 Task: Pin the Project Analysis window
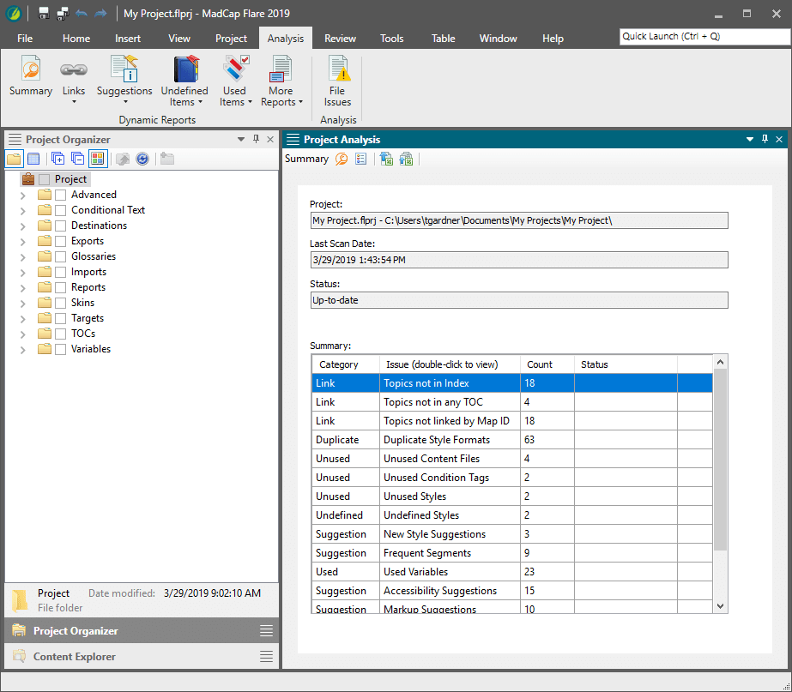point(765,139)
